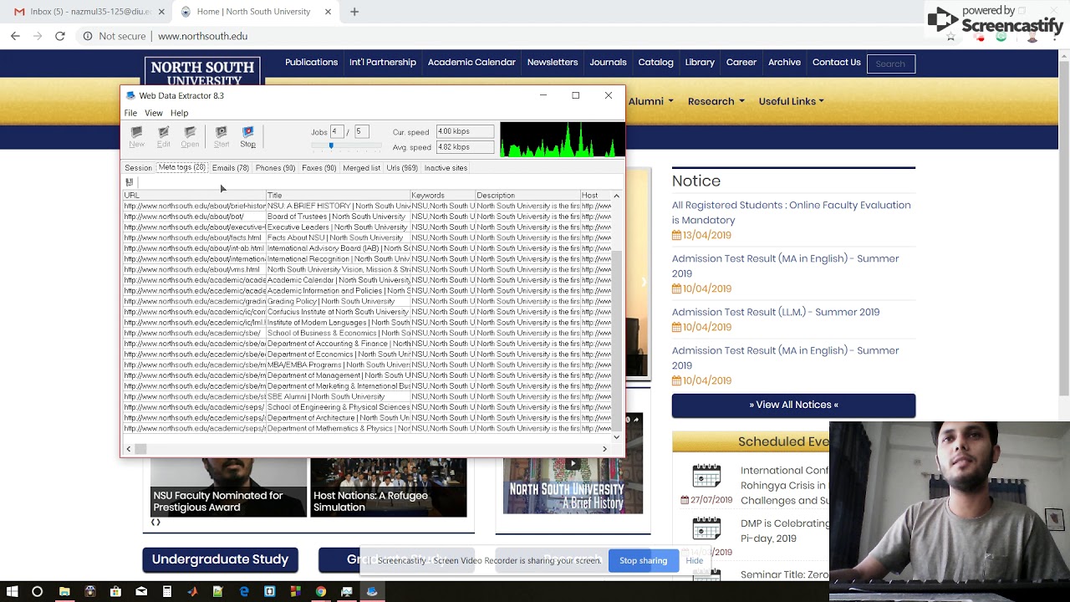Click the Undergraduate Study button
The image size is (1070, 602).
point(220,559)
